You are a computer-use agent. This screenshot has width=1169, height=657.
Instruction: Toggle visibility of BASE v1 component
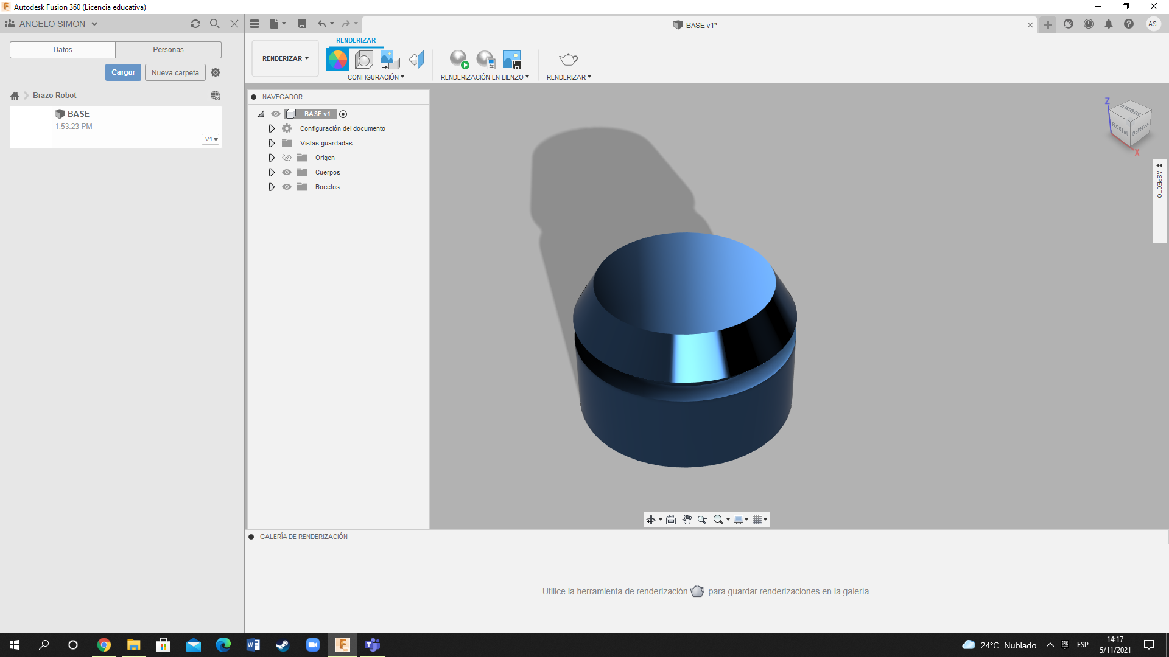coord(276,114)
